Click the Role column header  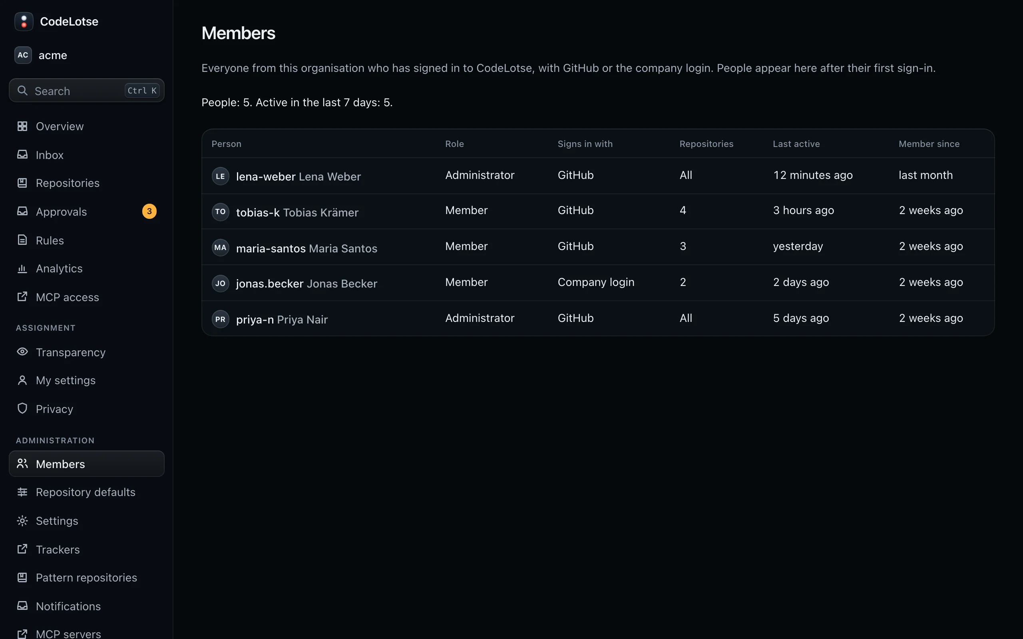tap(454, 144)
